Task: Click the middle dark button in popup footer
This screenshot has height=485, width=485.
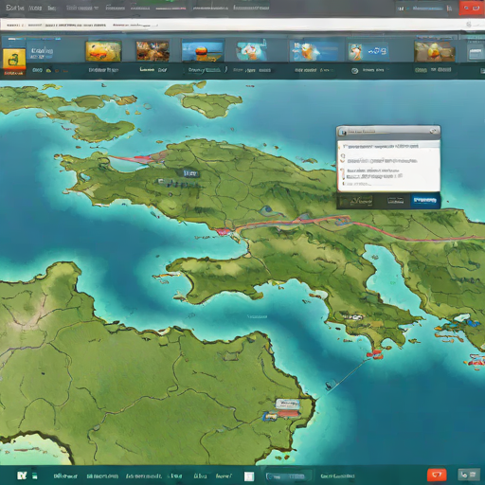Action: (395, 200)
